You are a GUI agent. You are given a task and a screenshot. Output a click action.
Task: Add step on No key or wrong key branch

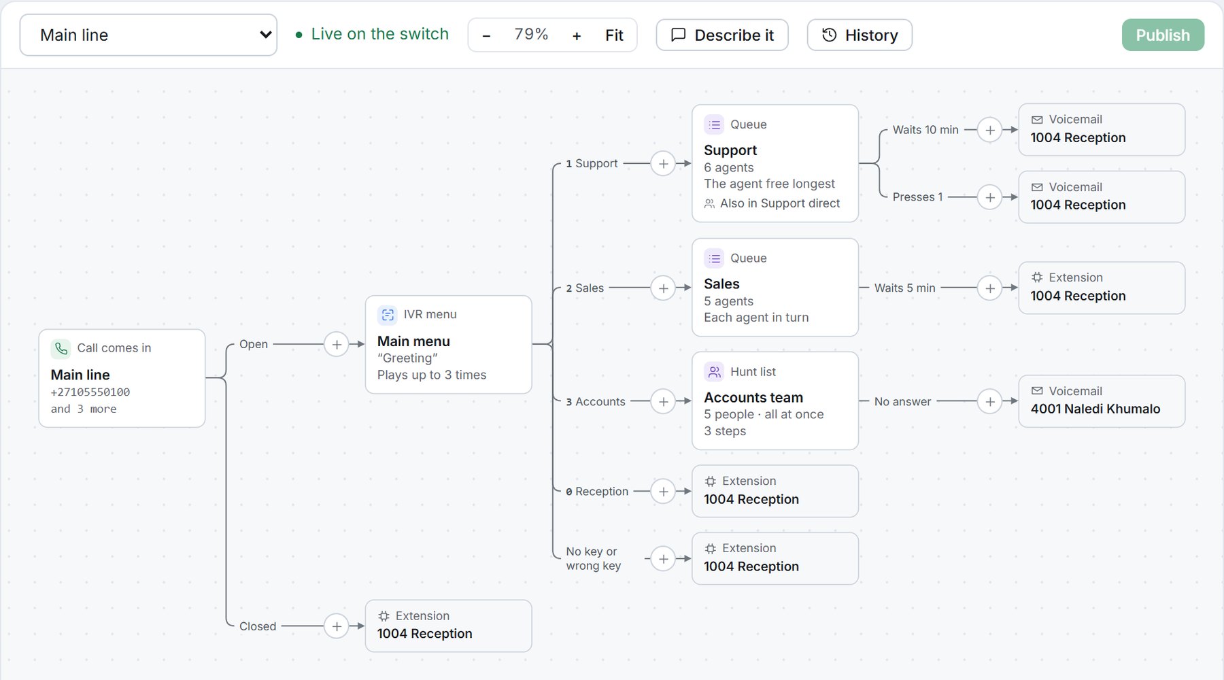click(663, 559)
